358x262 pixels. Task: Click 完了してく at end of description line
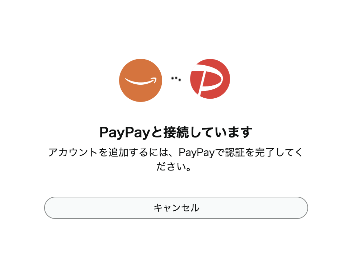(x=279, y=153)
